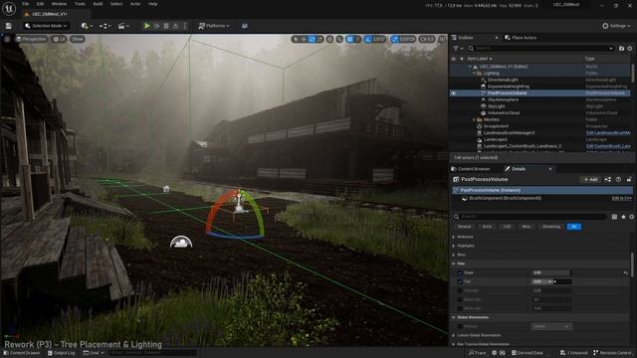The width and height of the screenshot is (637, 358).
Task: Open the cinematics clapperboard dropdown in the toolbar
Action: pos(123,26)
